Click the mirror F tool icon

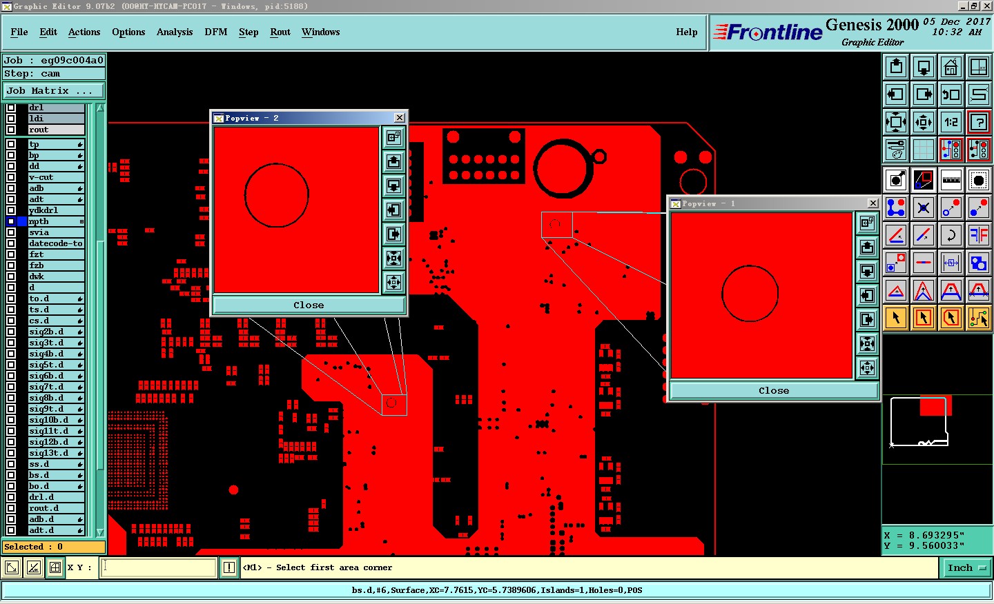tap(979, 235)
